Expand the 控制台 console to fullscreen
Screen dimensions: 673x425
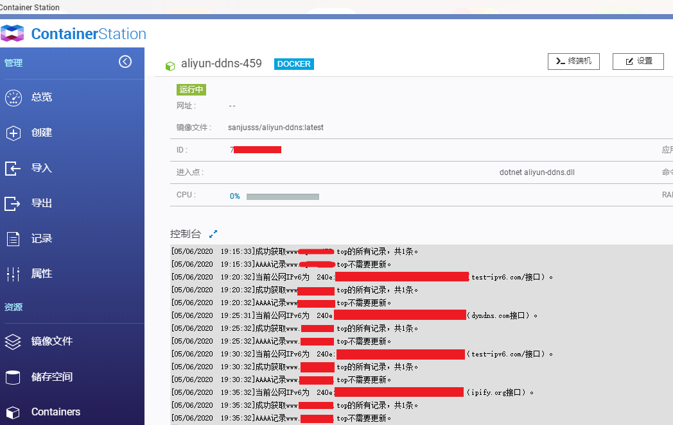tap(213, 234)
